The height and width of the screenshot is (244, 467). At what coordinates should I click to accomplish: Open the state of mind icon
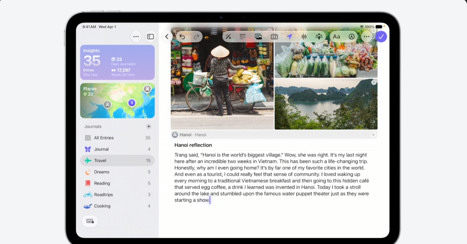pos(319,37)
